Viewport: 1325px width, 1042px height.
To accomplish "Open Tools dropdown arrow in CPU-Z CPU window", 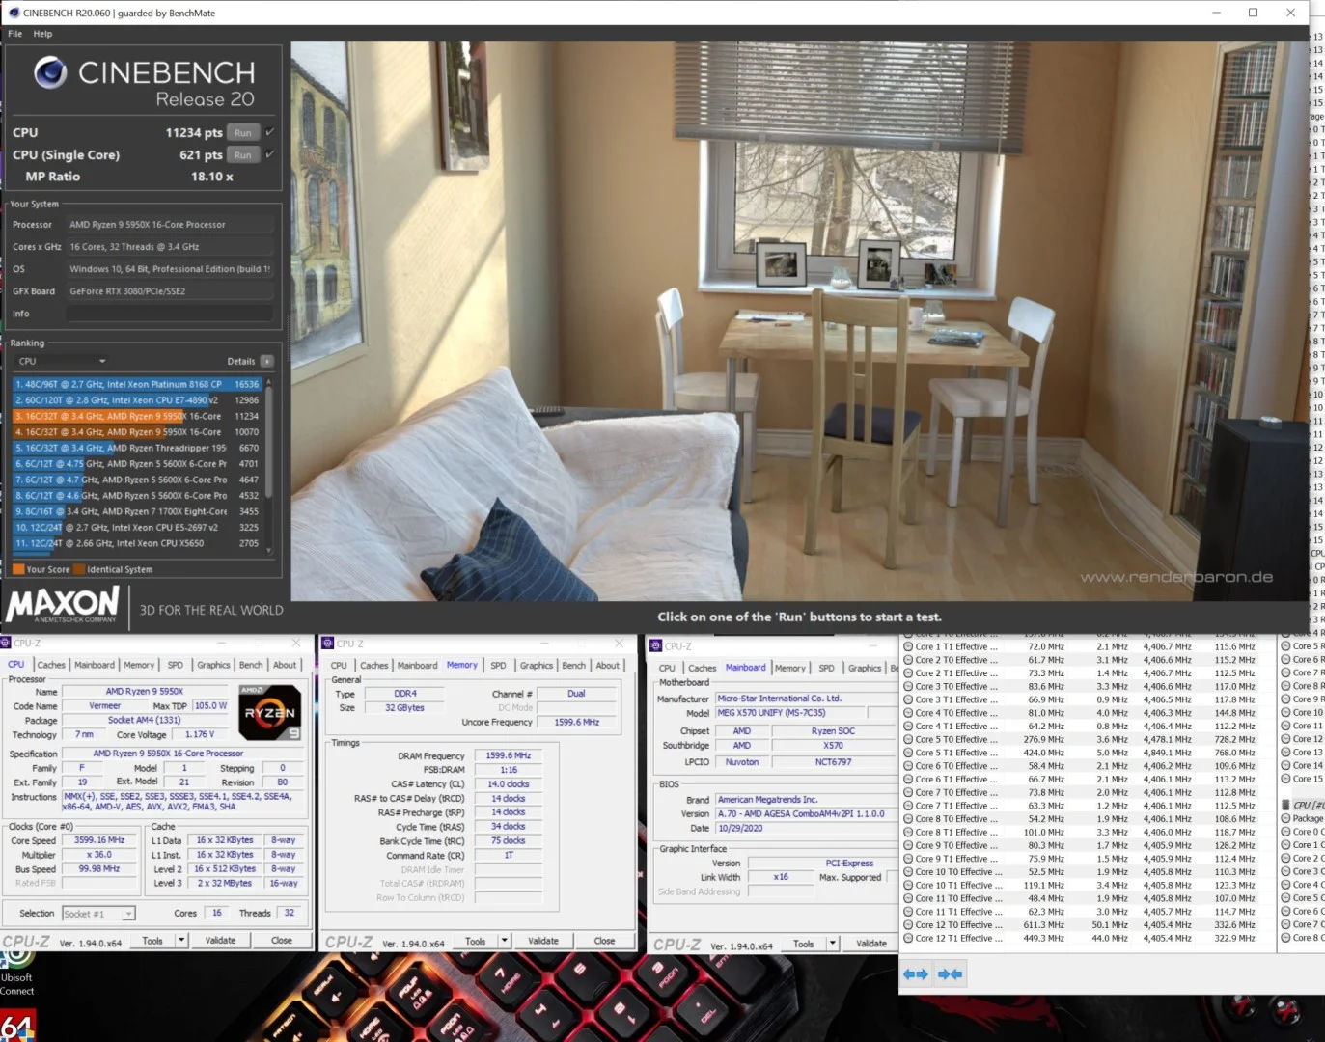I will pos(180,940).
